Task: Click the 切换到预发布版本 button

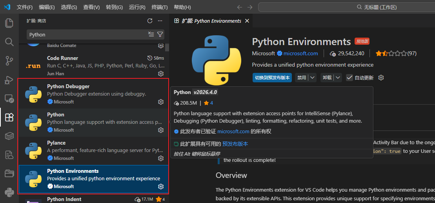Action: tap(272, 78)
